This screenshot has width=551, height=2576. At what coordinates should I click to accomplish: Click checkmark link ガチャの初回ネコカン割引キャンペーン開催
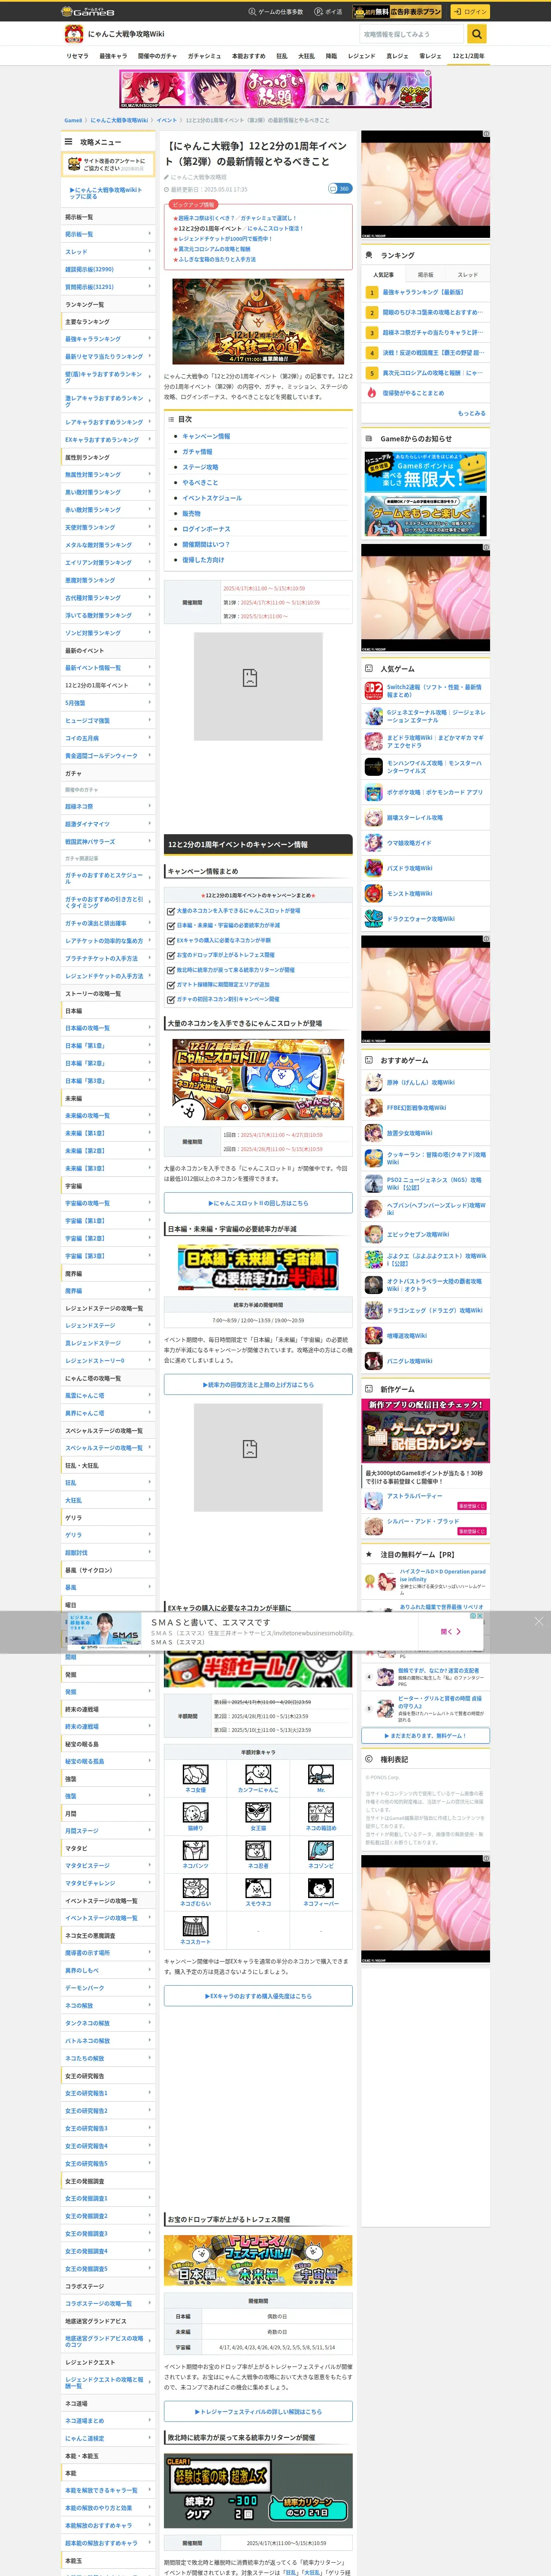[x=228, y=999]
